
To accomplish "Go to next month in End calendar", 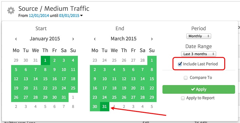I will [x=152, y=39].
